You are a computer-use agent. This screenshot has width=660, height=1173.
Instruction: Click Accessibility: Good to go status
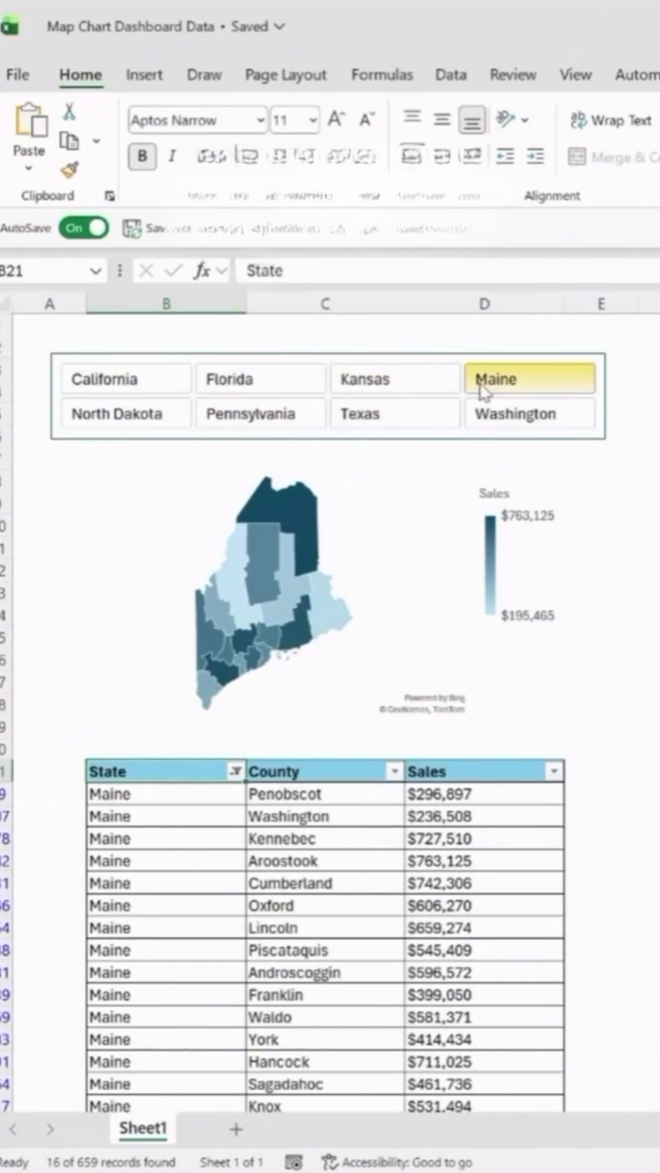(398, 1162)
